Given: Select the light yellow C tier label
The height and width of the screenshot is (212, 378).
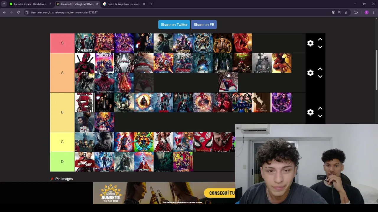Looking at the screenshot, I should coord(62,142).
